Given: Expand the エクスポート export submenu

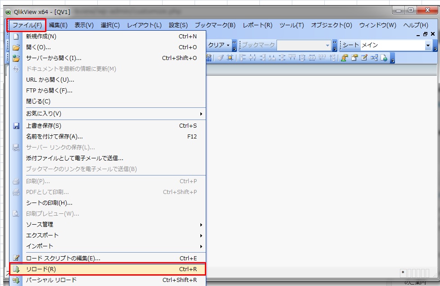Looking at the screenshot, I should click(x=201, y=235).
